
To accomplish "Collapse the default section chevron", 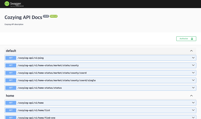I will 191,51.
